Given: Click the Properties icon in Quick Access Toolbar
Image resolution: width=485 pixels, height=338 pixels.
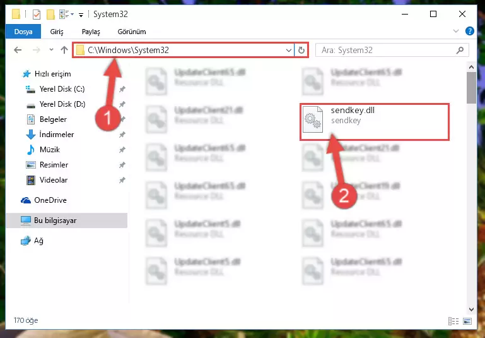Looking at the screenshot, I should [36, 15].
